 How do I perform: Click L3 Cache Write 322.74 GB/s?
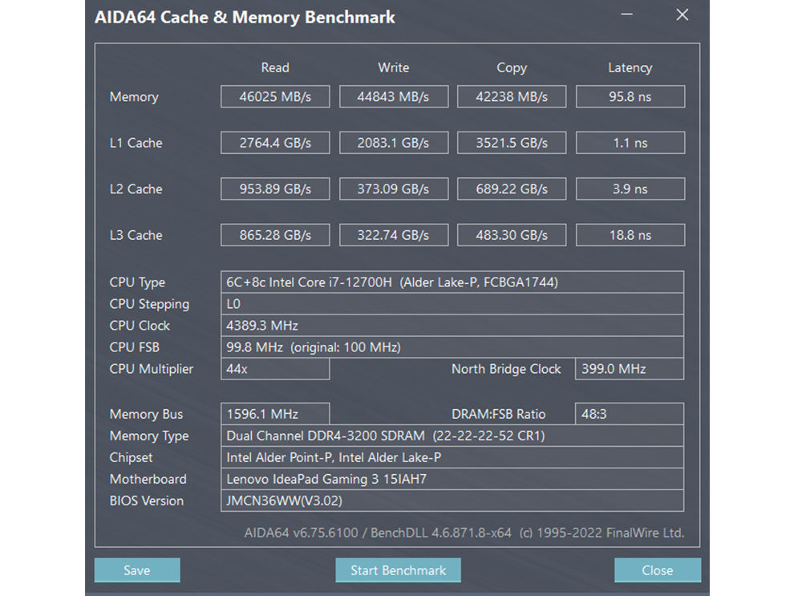coord(394,234)
